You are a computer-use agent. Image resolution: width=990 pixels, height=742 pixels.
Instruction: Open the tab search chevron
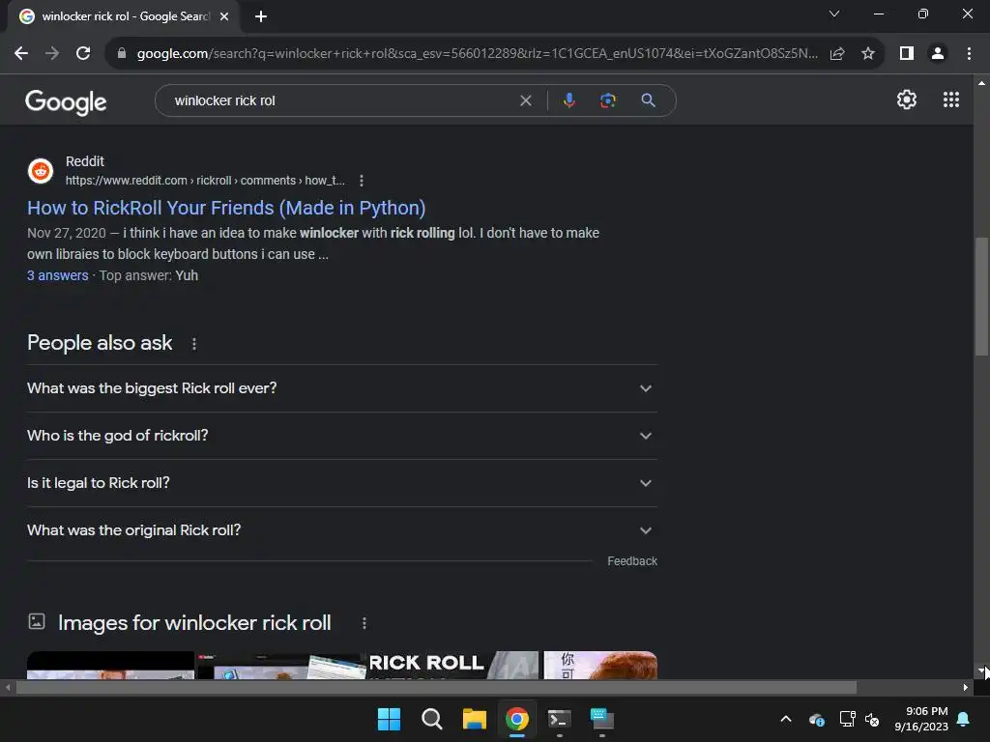[x=834, y=14]
